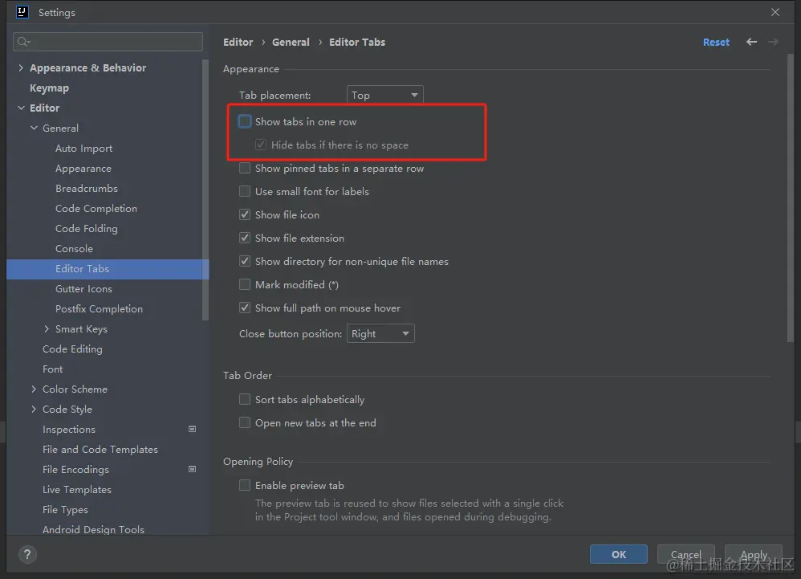Uncheck Show file extension
This screenshot has height=579, width=801.
[245, 239]
